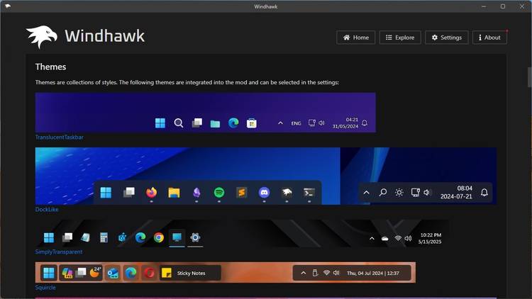This screenshot has width=532, height=299.
Task: Click File Explorer icon in DockLike preview
Action: pyautogui.click(x=174, y=193)
